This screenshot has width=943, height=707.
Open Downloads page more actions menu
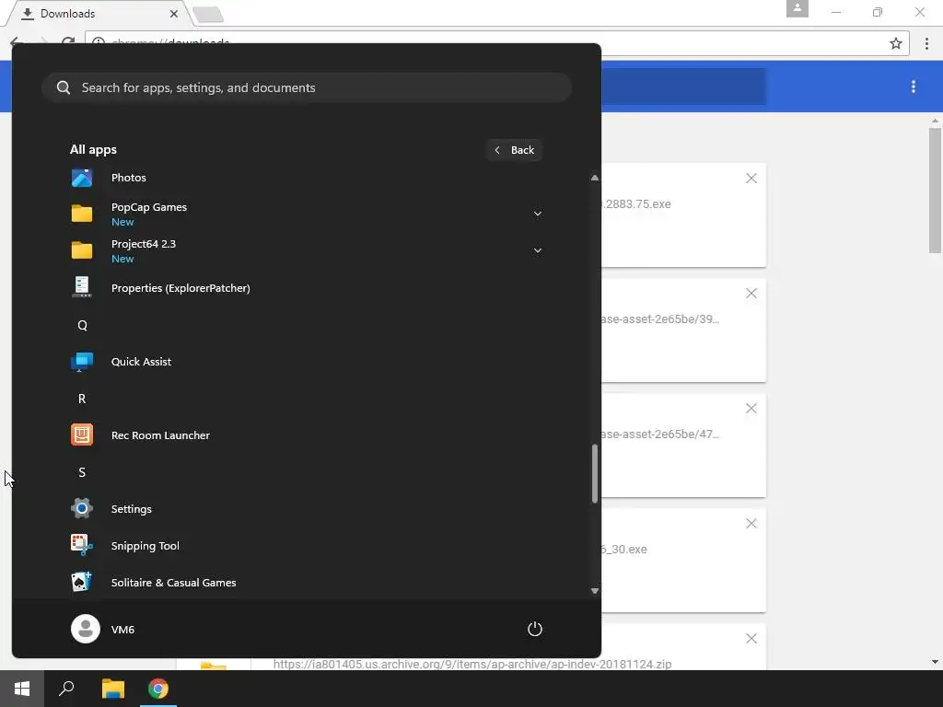point(913,87)
